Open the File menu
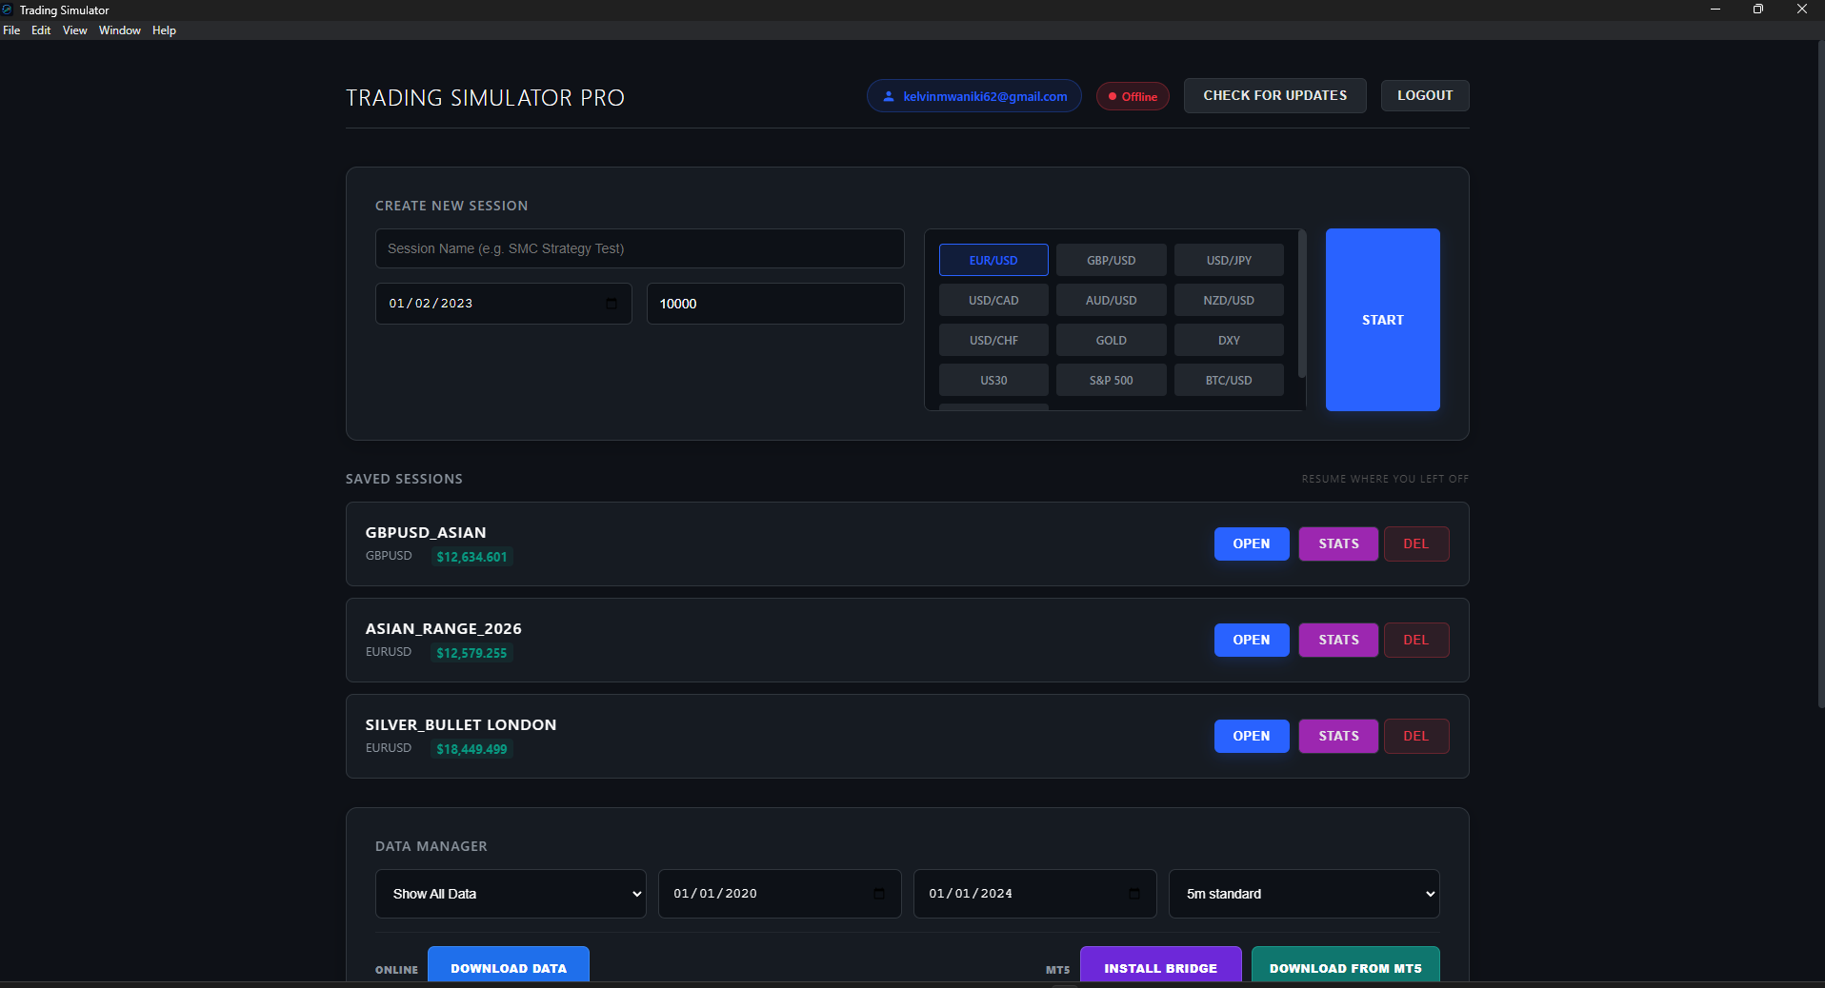Image resolution: width=1825 pixels, height=988 pixels. (x=11, y=30)
